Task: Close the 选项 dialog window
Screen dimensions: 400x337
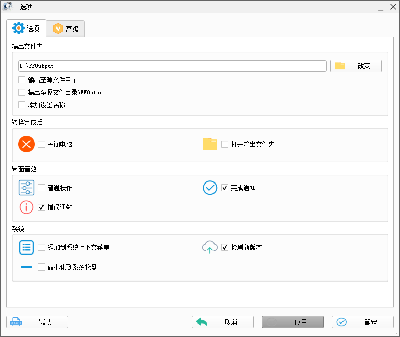Action: (x=393, y=6)
